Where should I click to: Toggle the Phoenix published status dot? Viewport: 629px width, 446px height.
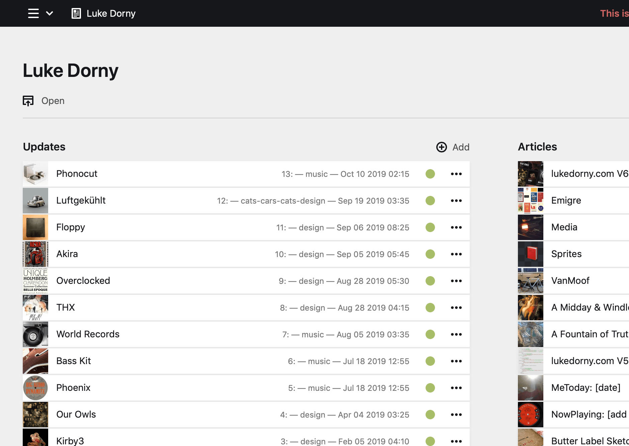[430, 388]
